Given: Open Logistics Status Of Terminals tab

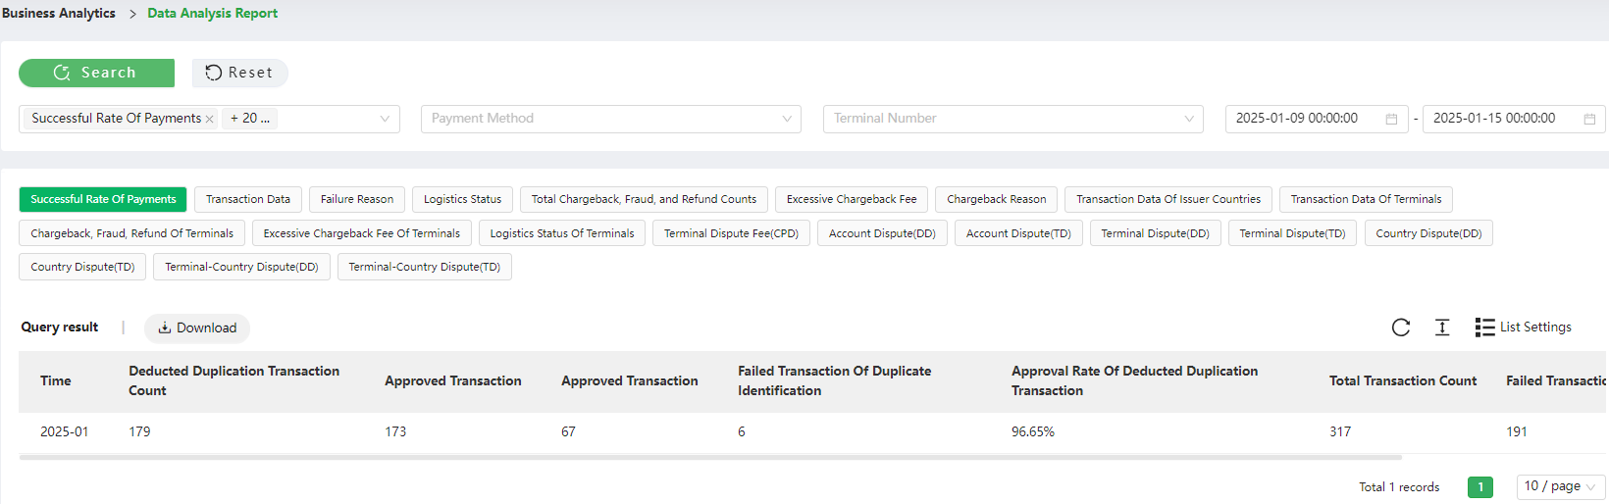Looking at the screenshot, I should [x=562, y=233].
